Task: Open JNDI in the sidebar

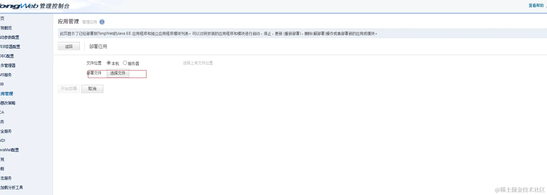Action: [x=3, y=141]
